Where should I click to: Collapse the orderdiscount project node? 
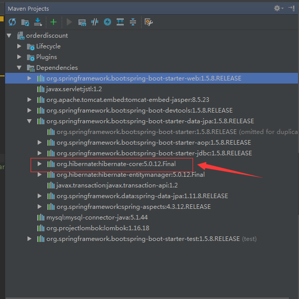tap(9, 36)
